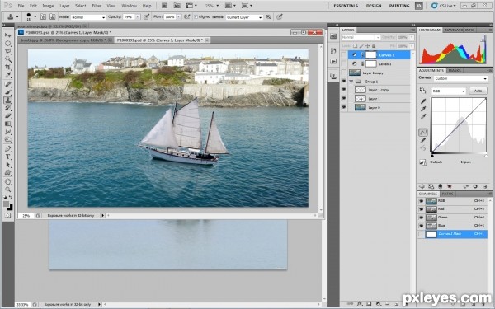495x309 pixels.
Task: Hide the RGB channel
Action: pos(421,201)
